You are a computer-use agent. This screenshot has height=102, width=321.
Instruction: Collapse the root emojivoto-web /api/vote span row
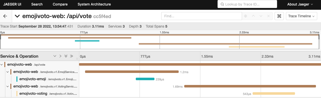coord(2,65)
